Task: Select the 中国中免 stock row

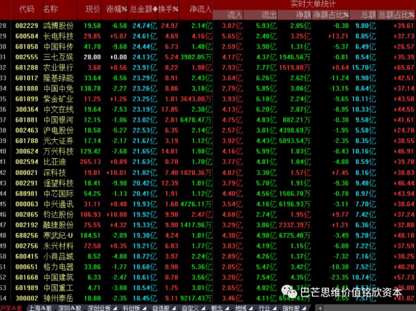Action: [x=208, y=88]
